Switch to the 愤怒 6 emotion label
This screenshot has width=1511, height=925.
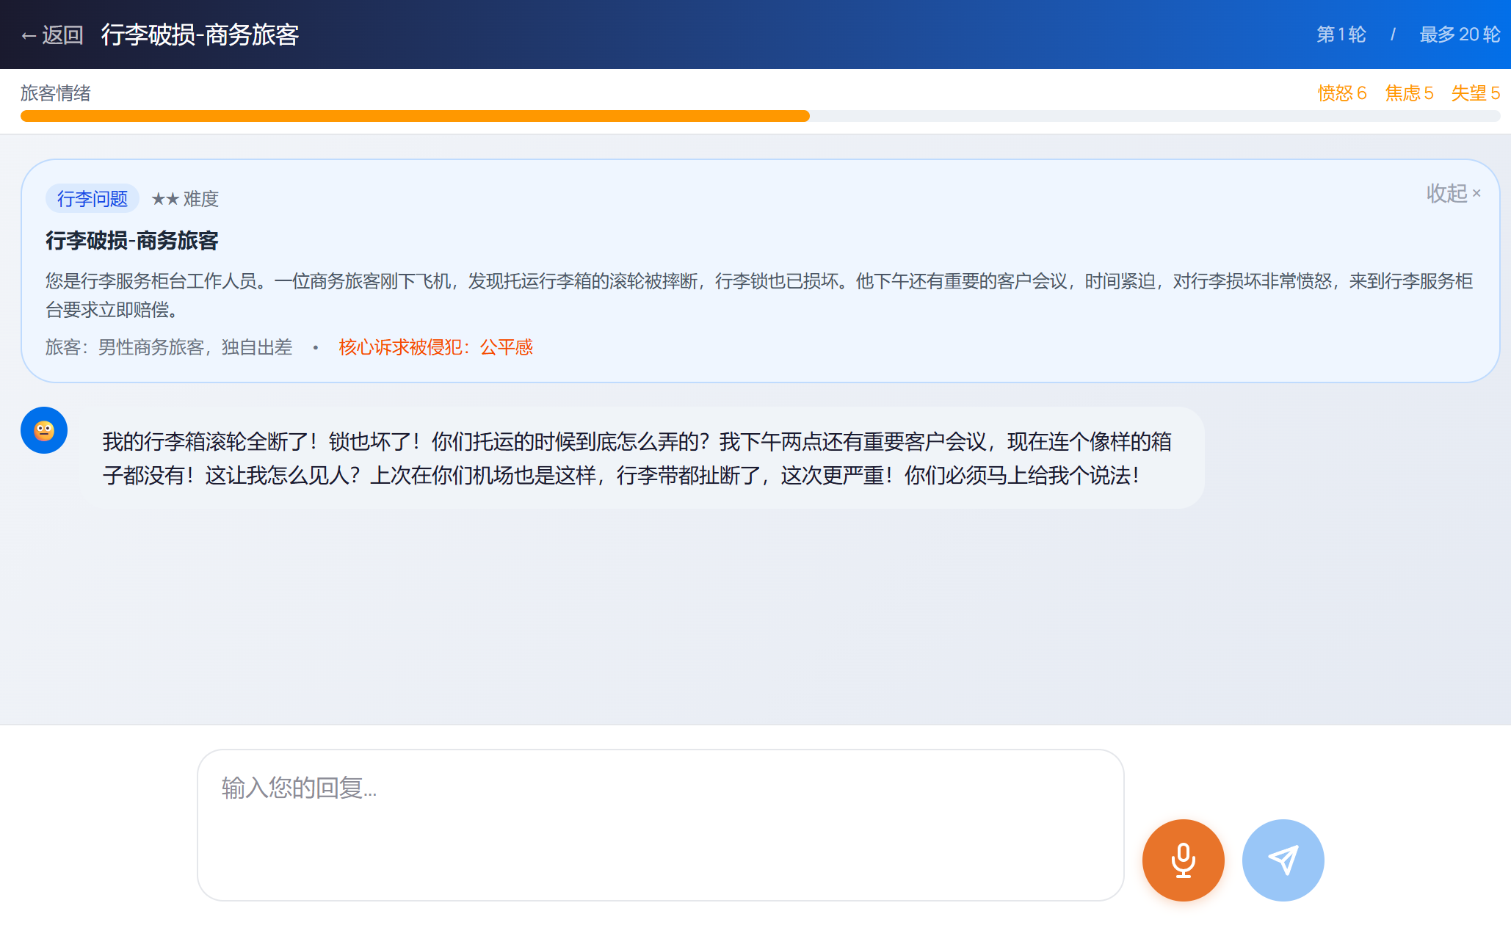coord(1342,93)
